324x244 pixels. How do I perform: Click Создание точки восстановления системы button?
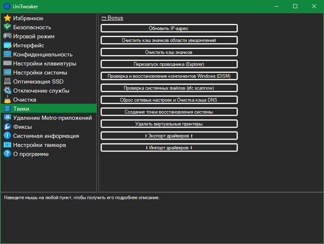[x=169, y=112]
